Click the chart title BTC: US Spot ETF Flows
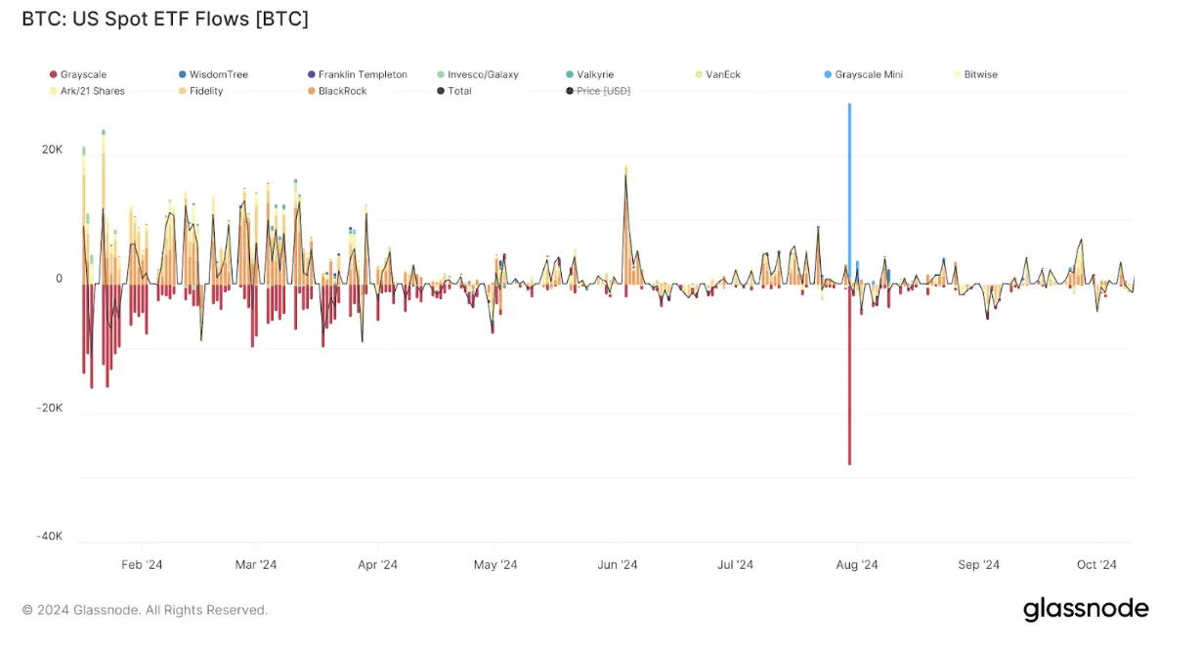Screen dimensions: 1202x655 (x=163, y=19)
